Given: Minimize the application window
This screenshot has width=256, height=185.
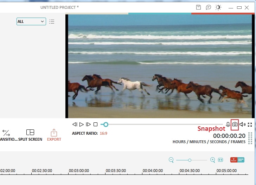Looking at the screenshot, I should click(231, 7).
